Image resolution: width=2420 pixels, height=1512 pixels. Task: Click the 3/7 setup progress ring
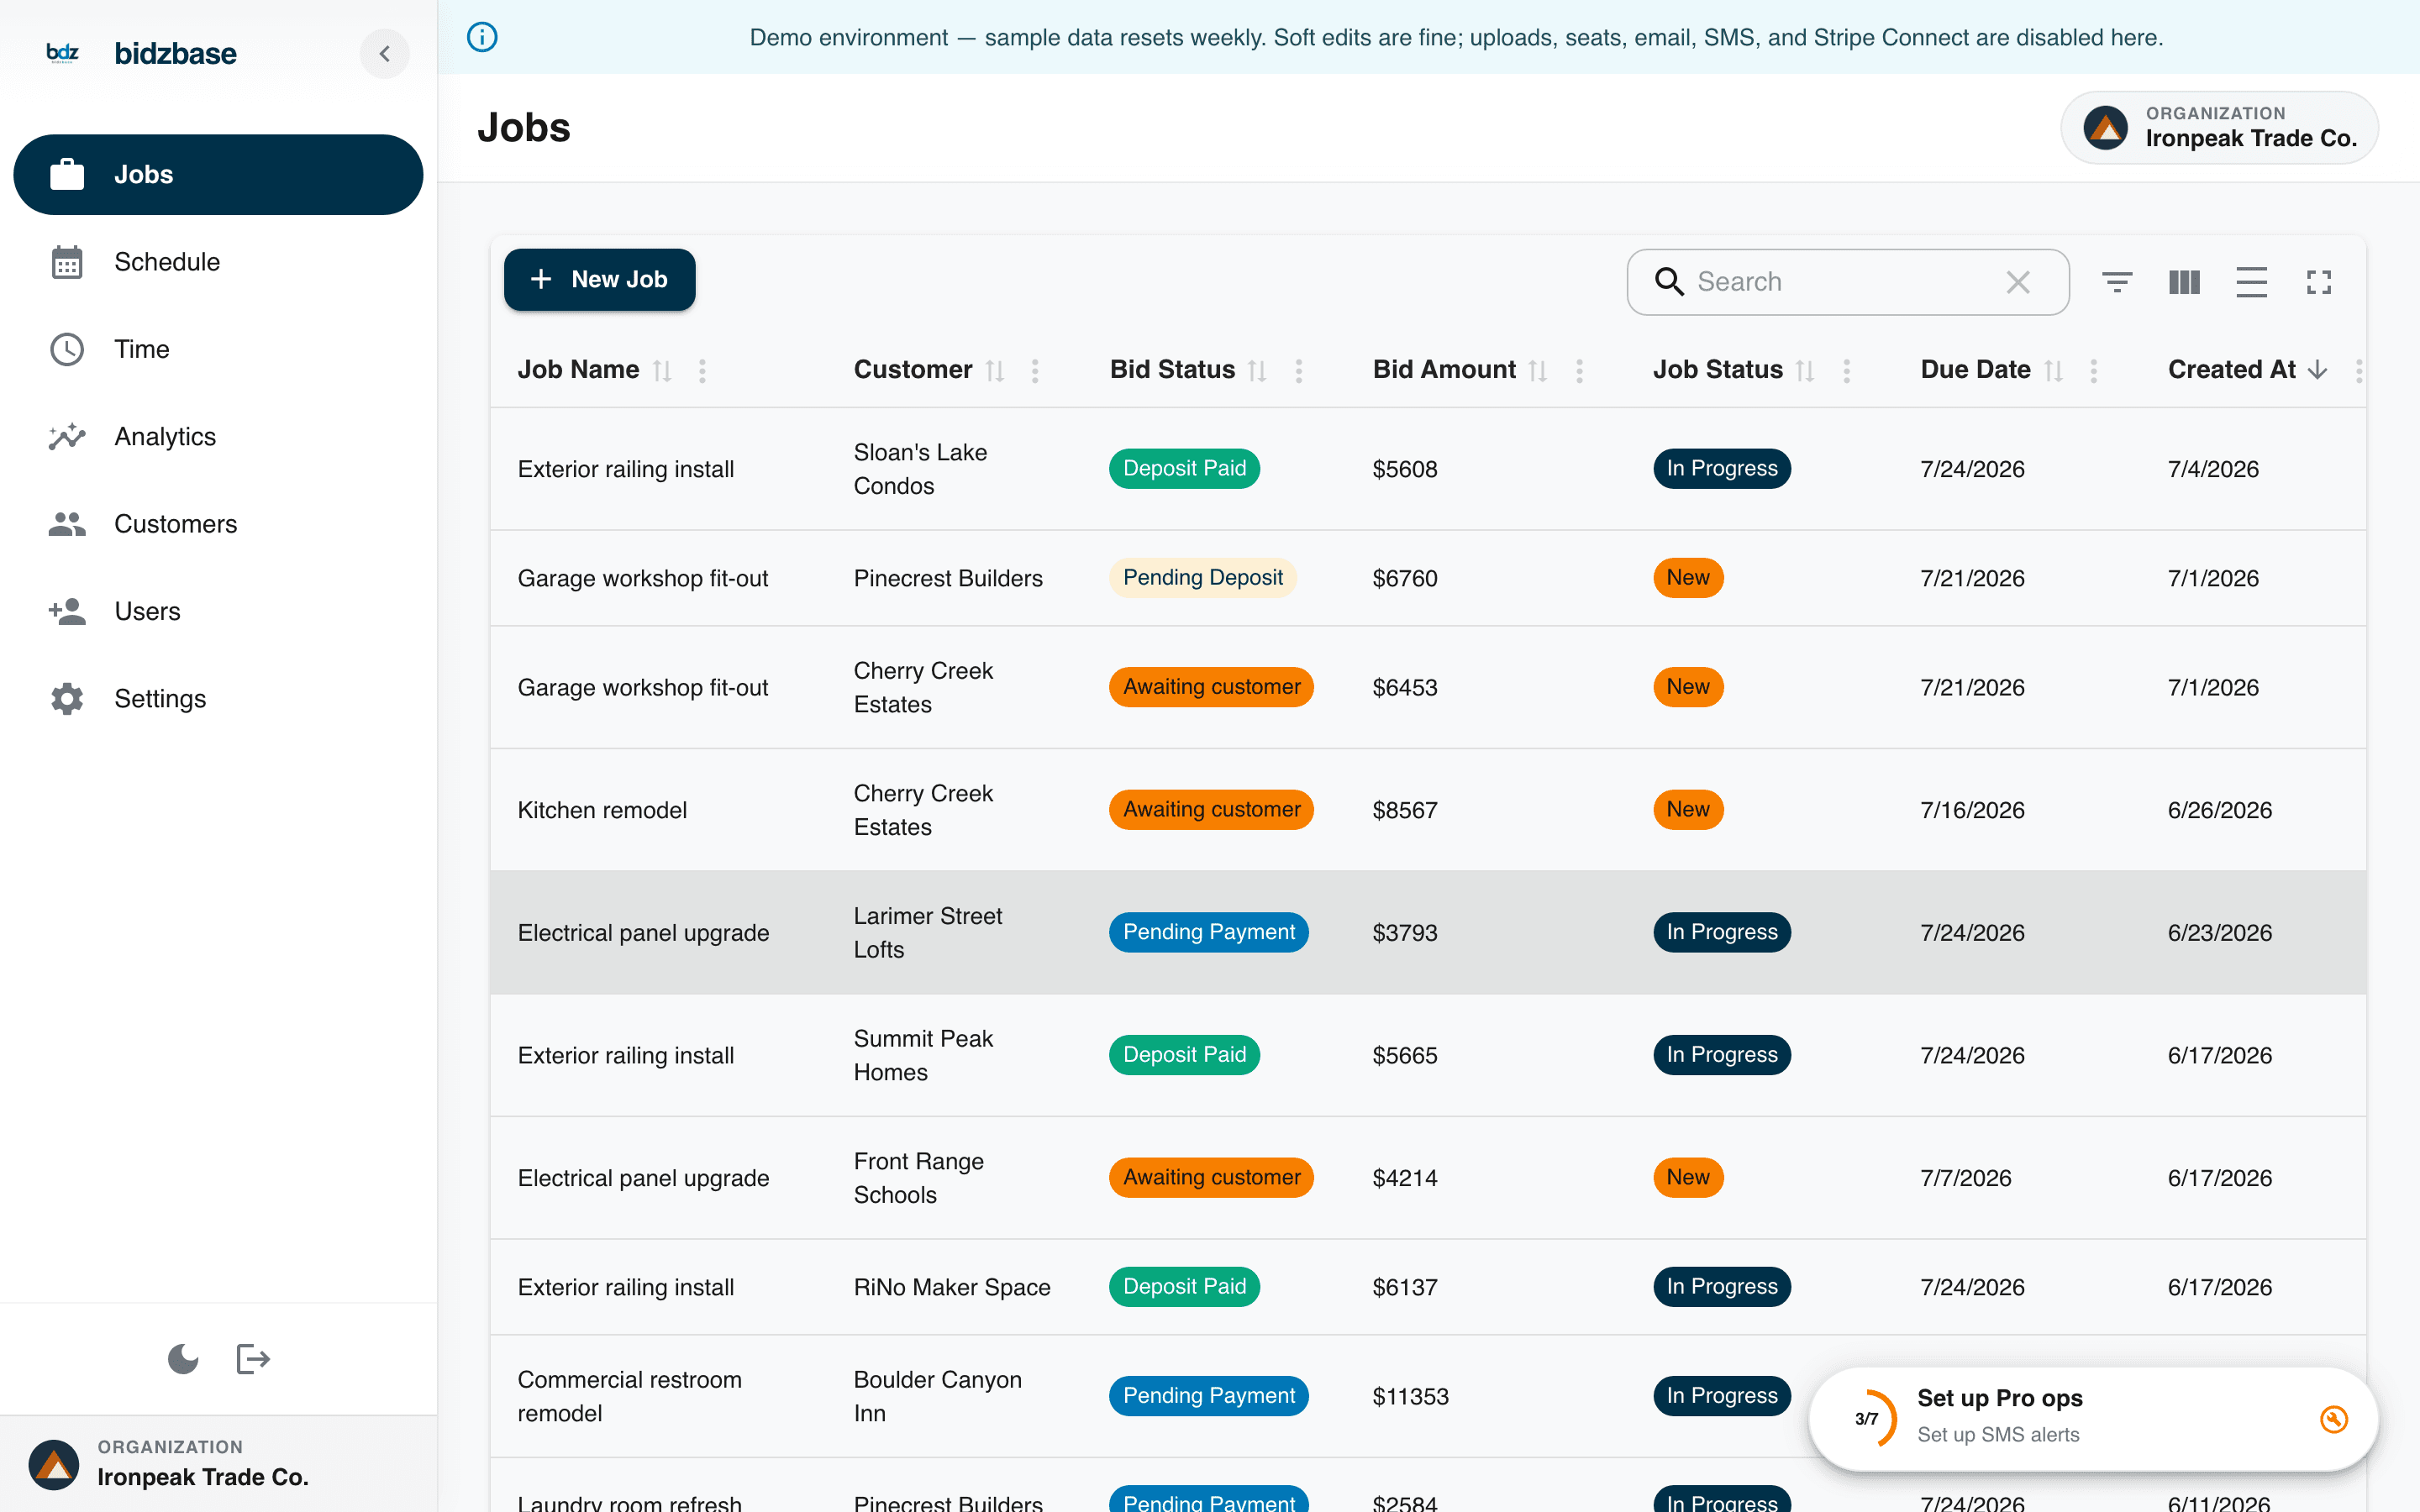click(x=1867, y=1419)
